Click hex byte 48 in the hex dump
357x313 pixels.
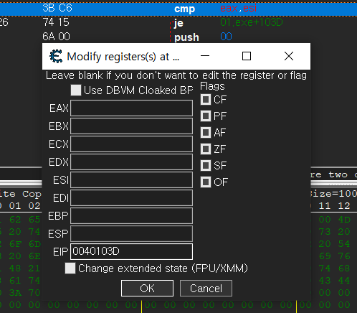click(x=15, y=268)
